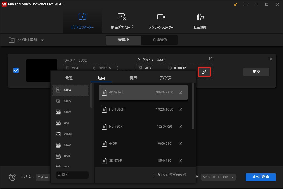Click the MiniTool app logo icon
283x189 pixels.
4,4
